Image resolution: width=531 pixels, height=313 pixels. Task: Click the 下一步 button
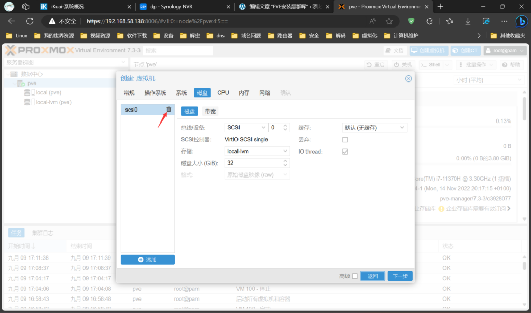pos(400,276)
